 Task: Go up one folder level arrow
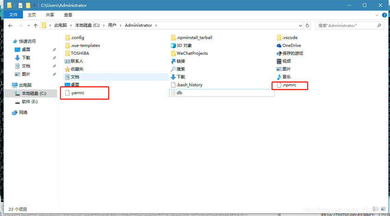(36, 26)
